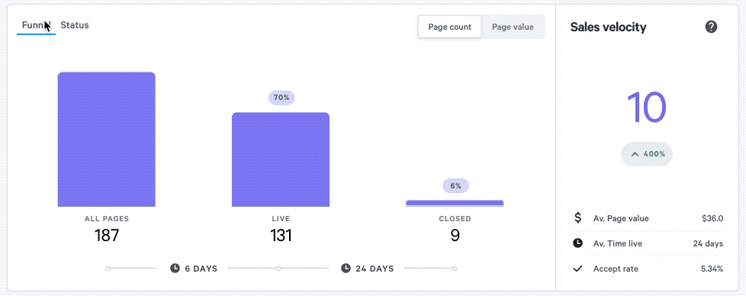746x296 pixels.
Task: Click the timeline dot under Closed
Action: [455, 269]
